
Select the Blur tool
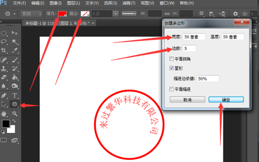[x=4, y=86]
